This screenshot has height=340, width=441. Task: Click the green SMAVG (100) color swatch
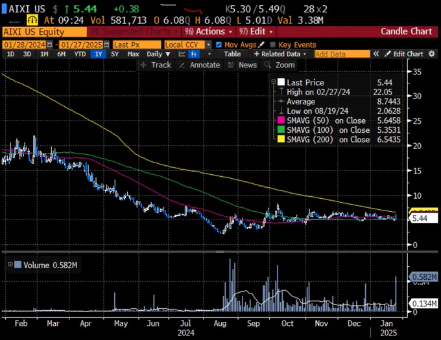click(281, 130)
